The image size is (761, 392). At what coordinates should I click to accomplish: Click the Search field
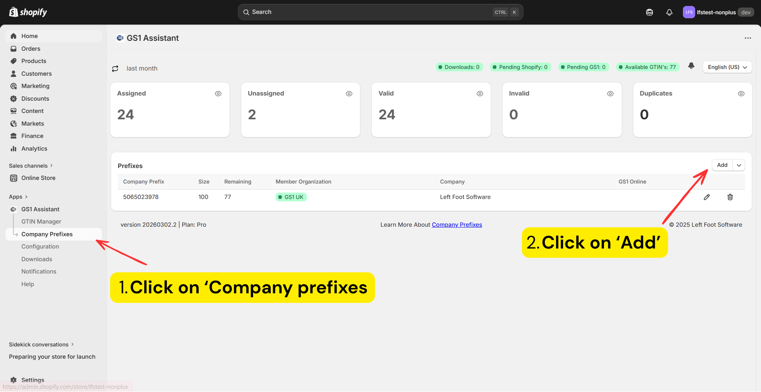tap(380, 12)
